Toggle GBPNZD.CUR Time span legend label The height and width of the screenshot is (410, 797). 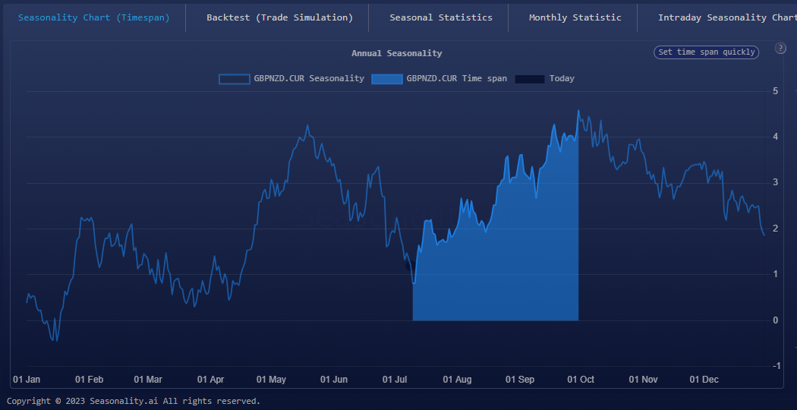[456, 79]
